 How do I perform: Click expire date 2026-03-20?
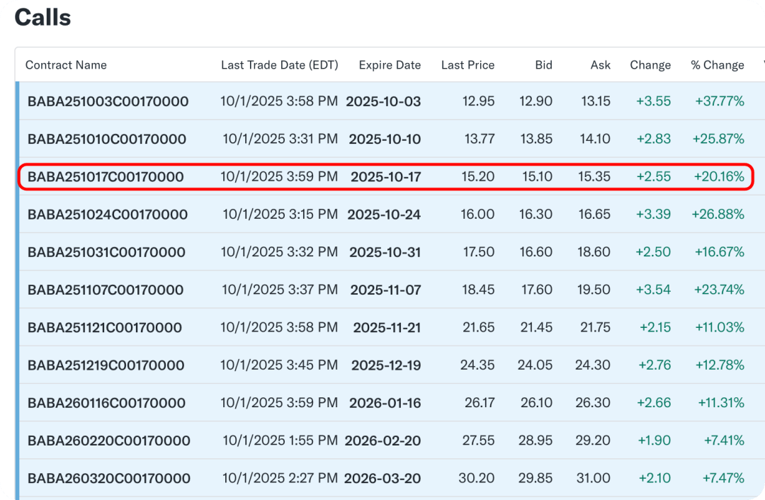382,478
